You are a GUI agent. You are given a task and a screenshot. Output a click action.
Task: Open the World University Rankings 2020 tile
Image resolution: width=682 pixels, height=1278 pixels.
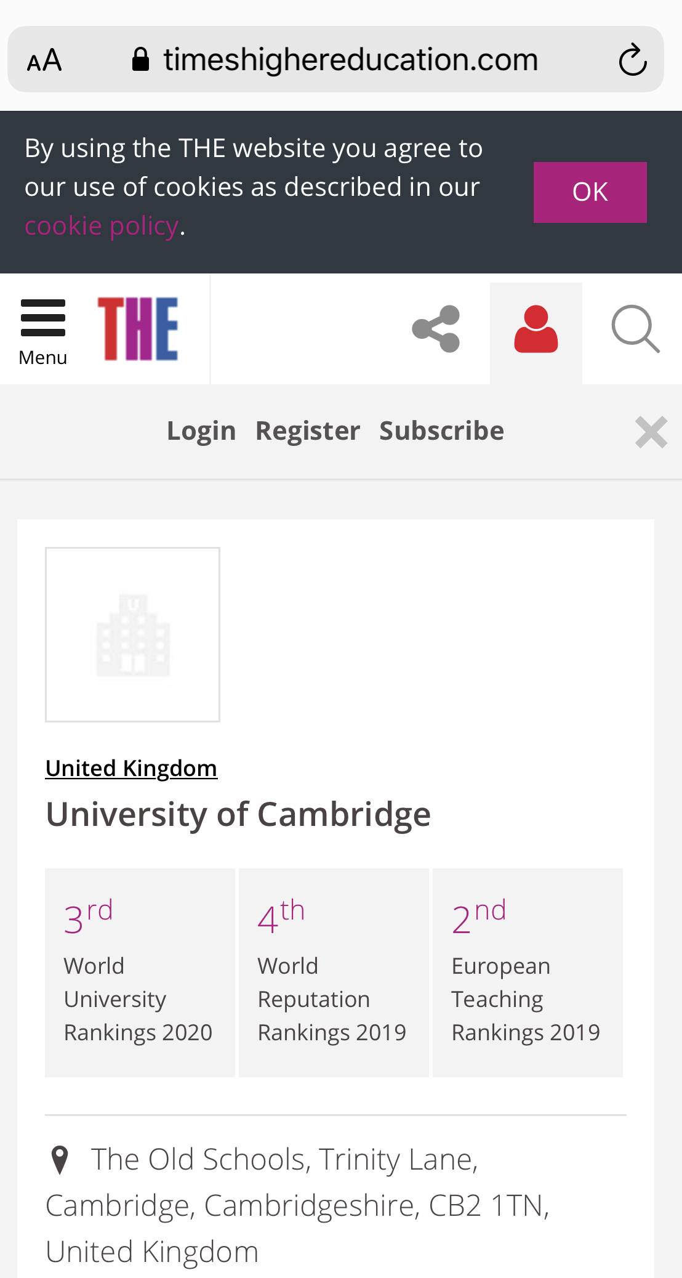(x=140, y=973)
